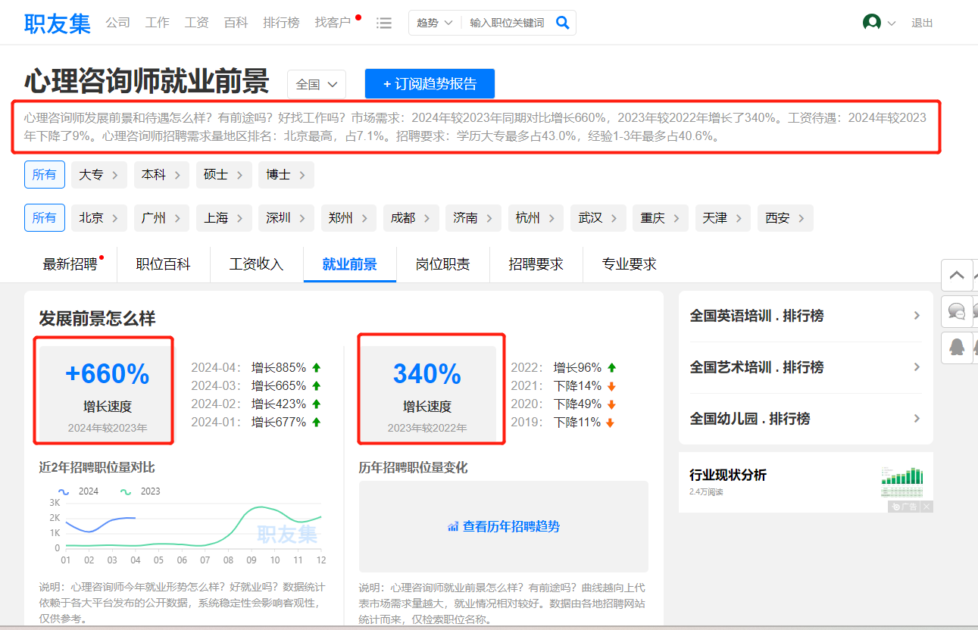Click the search magnifier icon
The height and width of the screenshot is (630, 978).
pos(563,23)
